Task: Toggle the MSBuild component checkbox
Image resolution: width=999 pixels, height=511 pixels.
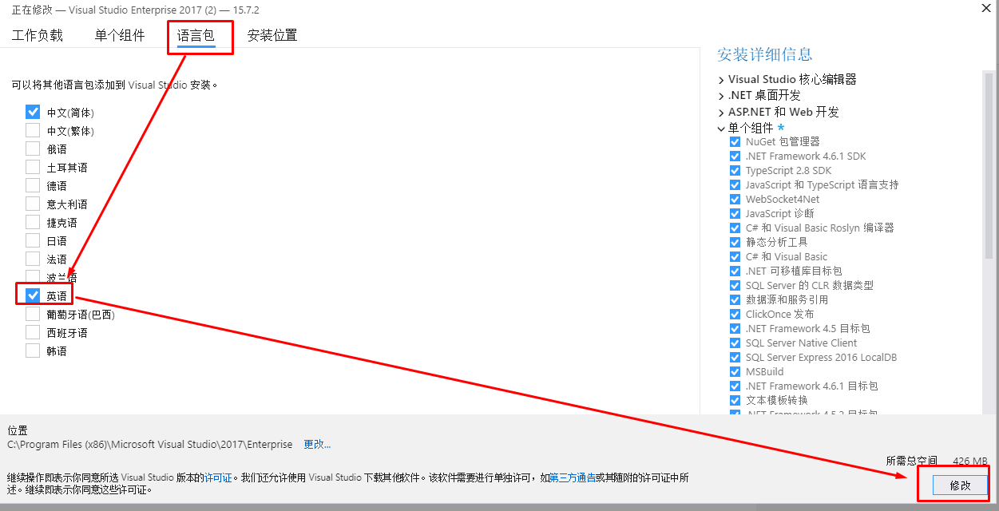Action: (735, 371)
